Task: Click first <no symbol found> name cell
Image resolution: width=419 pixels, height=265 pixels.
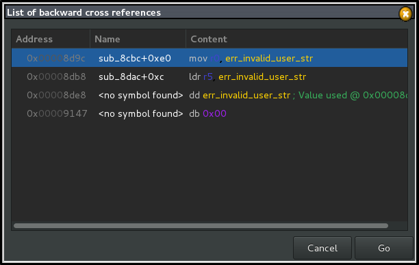Action: pos(141,95)
